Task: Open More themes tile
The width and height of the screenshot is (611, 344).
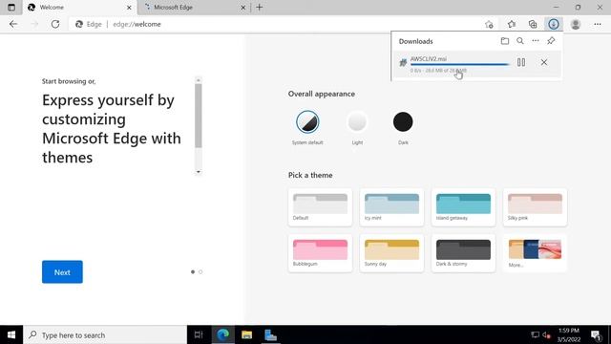Action: point(535,253)
